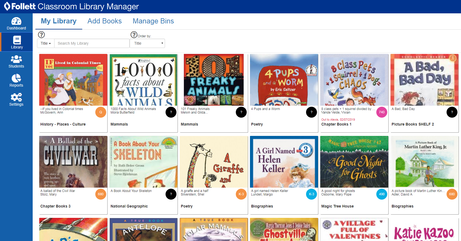Click the help icon beside Order by
This screenshot has width=461, height=241.
point(134,35)
